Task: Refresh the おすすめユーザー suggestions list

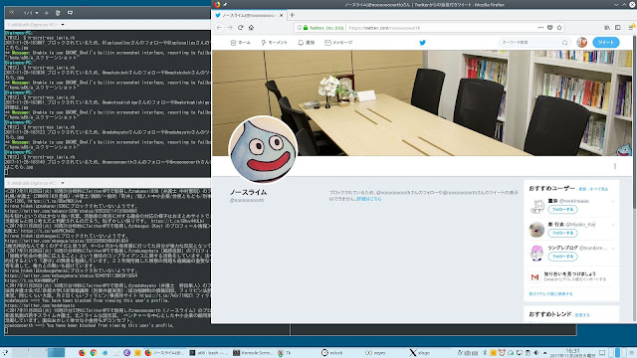Action: click(582, 189)
